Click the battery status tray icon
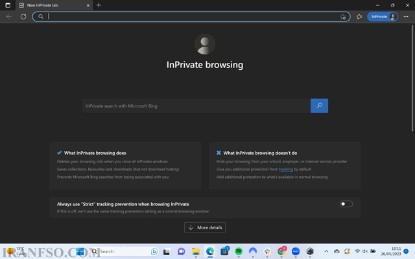The width and height of the screenshot is (415, 259). click(x=373, y=251)
